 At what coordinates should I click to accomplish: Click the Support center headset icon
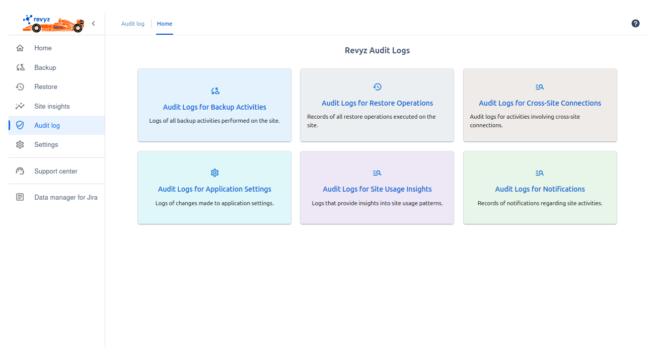tap(20, 171)
